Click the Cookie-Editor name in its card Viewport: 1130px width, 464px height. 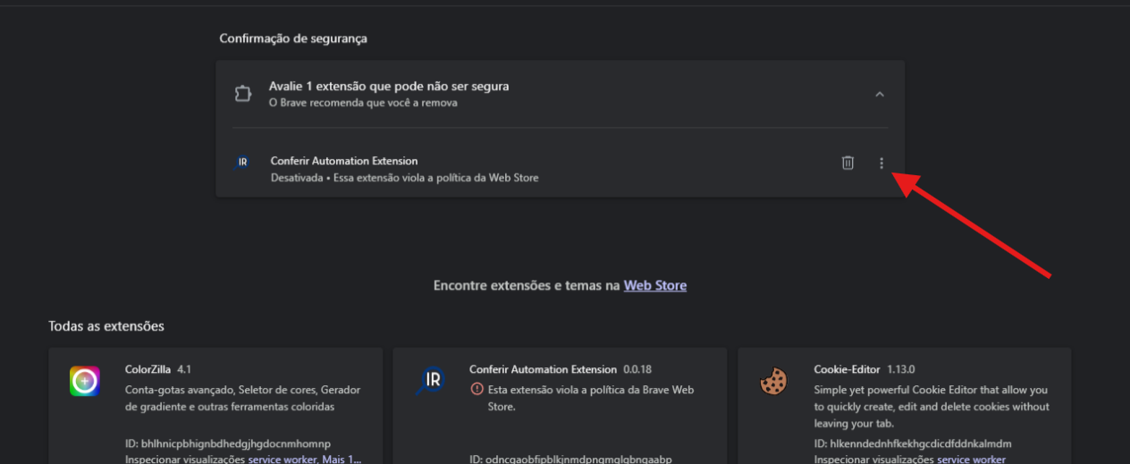pos(847,369)
